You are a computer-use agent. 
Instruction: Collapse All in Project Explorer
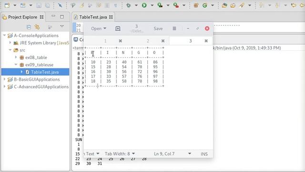click(29, 27)
